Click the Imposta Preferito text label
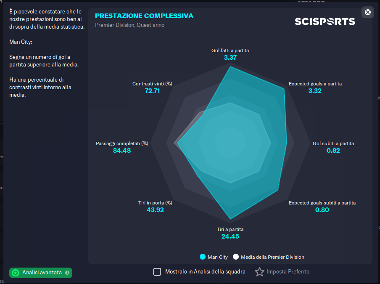Viewport: 380px width, 284px height. [x=288, y=272]
